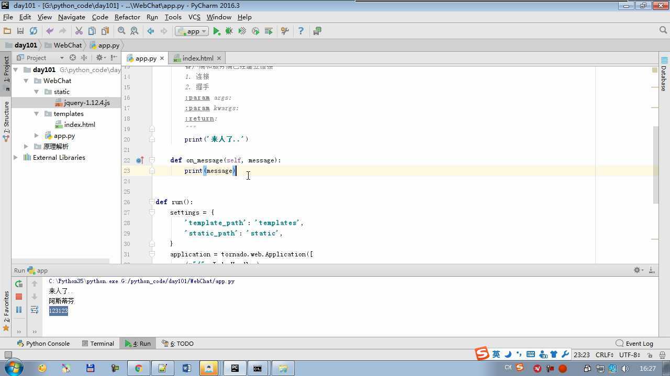
Task: Click the Run with Coverage icon
Action: (x=242, y=31)
